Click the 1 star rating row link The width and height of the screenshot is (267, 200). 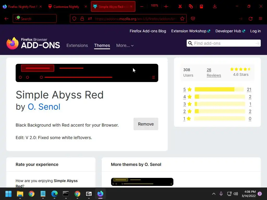[217, 119]
